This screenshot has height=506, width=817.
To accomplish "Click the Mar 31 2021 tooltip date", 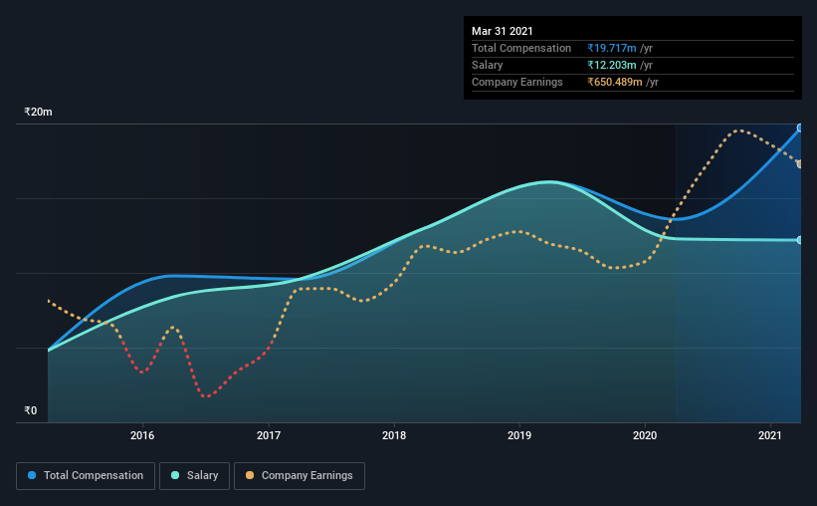I will click(503, 31).
